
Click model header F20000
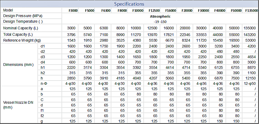(187, 11)
